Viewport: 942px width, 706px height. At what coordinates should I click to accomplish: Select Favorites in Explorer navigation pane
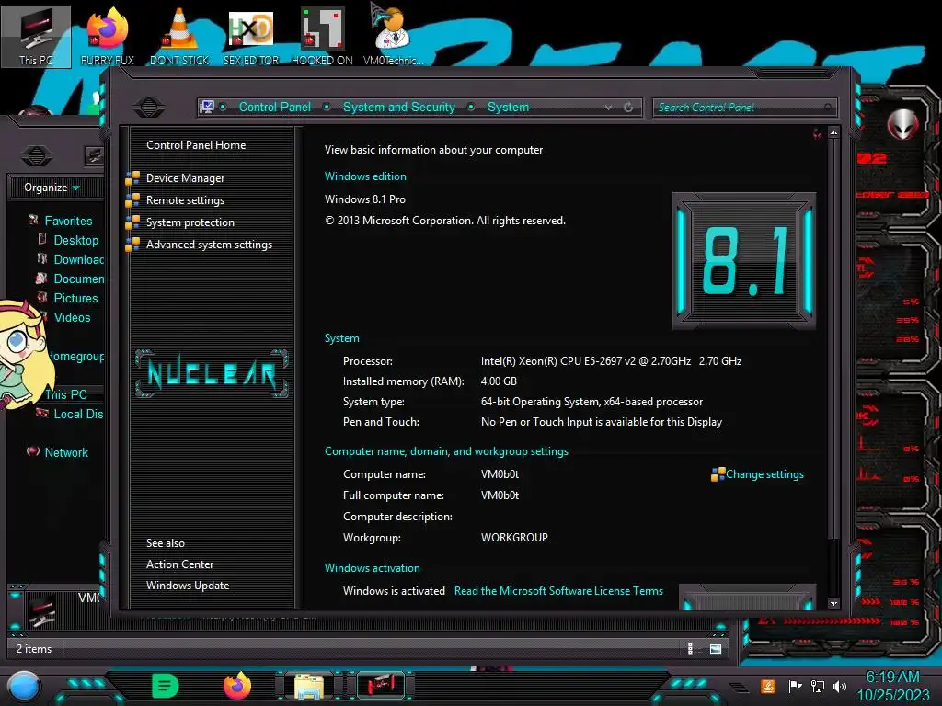pos(68,221)
